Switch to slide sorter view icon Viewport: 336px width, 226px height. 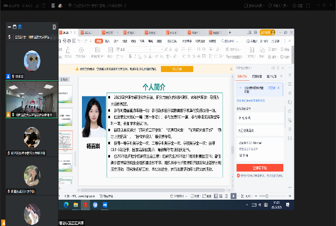(221, 196)
